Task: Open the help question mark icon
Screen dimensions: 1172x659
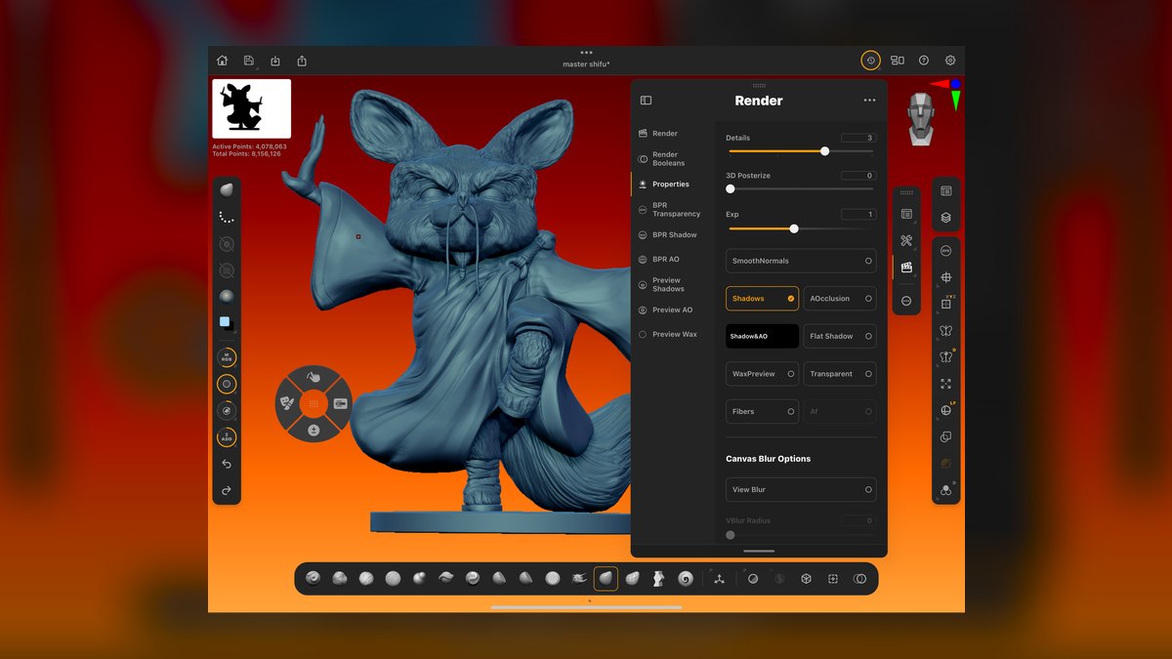Action: coord(924,61)
